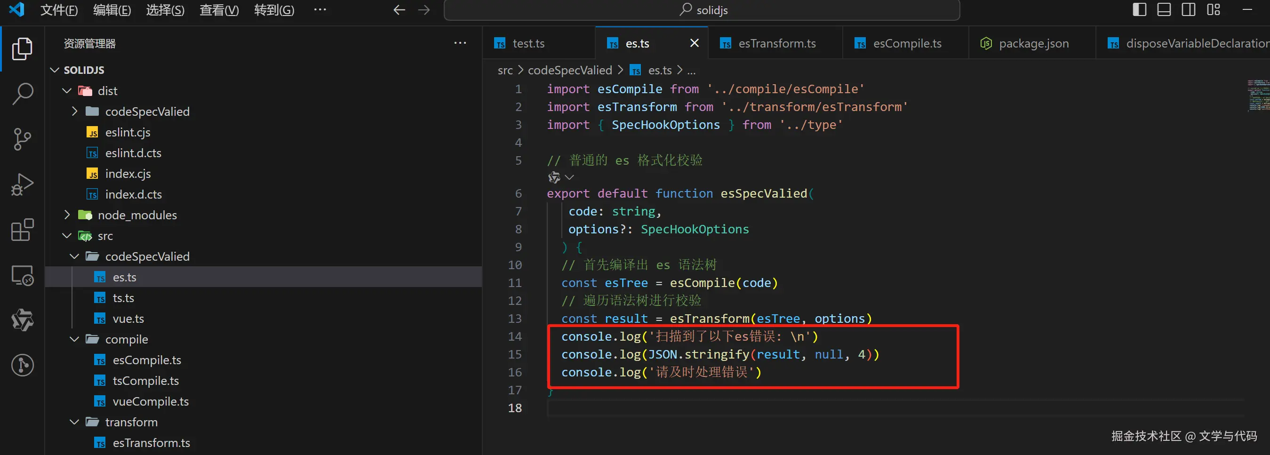The image size is (1270, 455).
Task: Click the eslint.cjs file icon
Action: coord(92,133)
